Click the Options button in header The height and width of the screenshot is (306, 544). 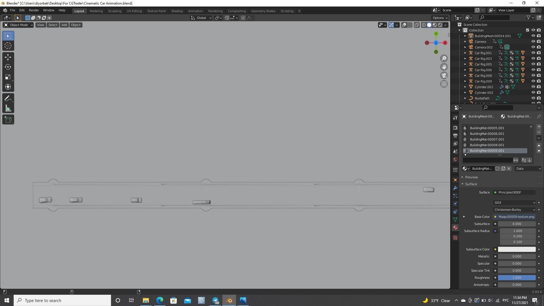click(440, 18)
